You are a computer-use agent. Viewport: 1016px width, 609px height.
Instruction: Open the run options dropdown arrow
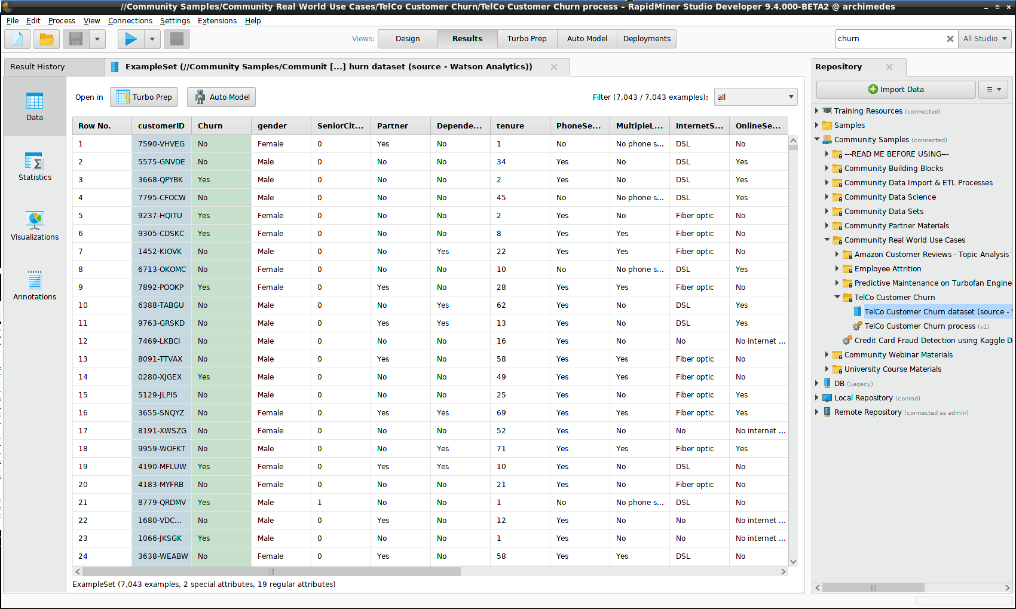click(152, 39)
